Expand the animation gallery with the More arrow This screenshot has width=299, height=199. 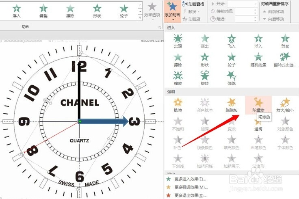tap(140, 18)
